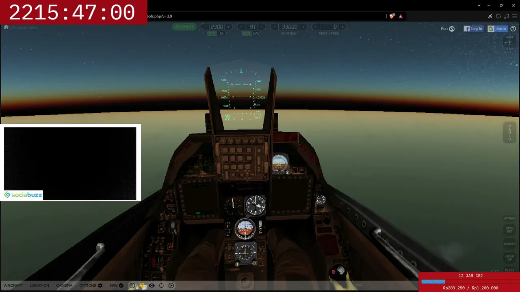Screen dimensions: 520x292
Task: Increase autopilot speed with plus
Action: coord(228,27)
